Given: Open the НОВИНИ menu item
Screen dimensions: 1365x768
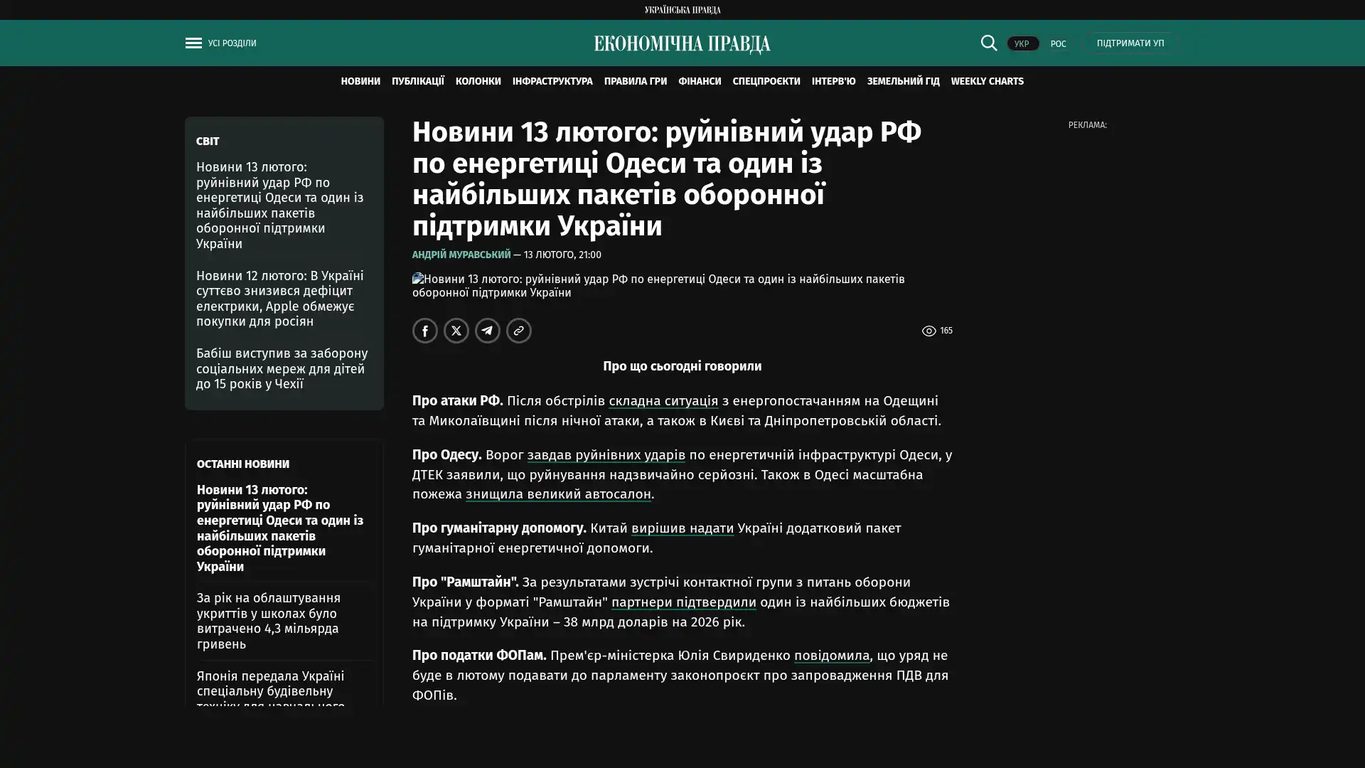Looking at the screenshot, I should pos(360,82).
